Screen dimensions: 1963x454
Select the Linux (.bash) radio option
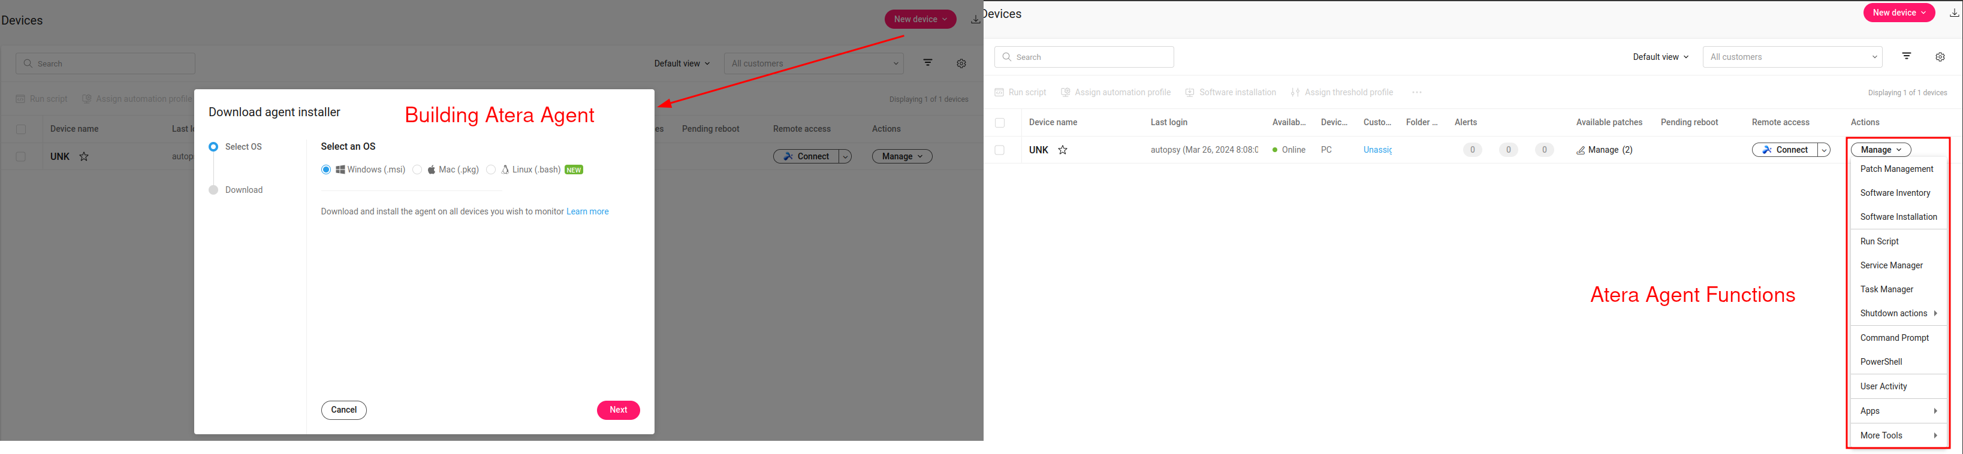491,170
